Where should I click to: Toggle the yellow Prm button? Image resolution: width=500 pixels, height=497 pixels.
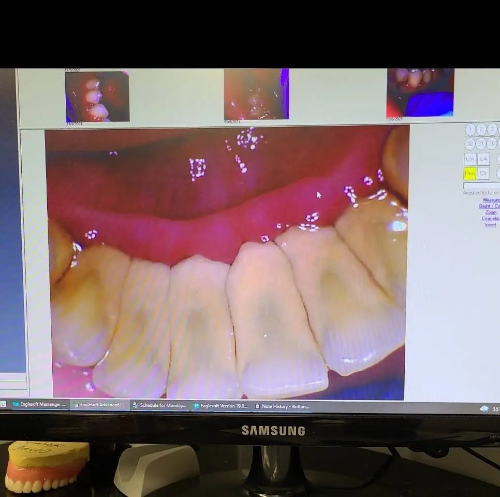pyautogui.click(x=470, y=173)
